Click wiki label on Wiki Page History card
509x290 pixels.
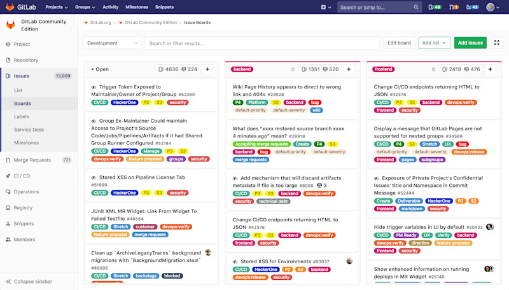pos(316,110)
